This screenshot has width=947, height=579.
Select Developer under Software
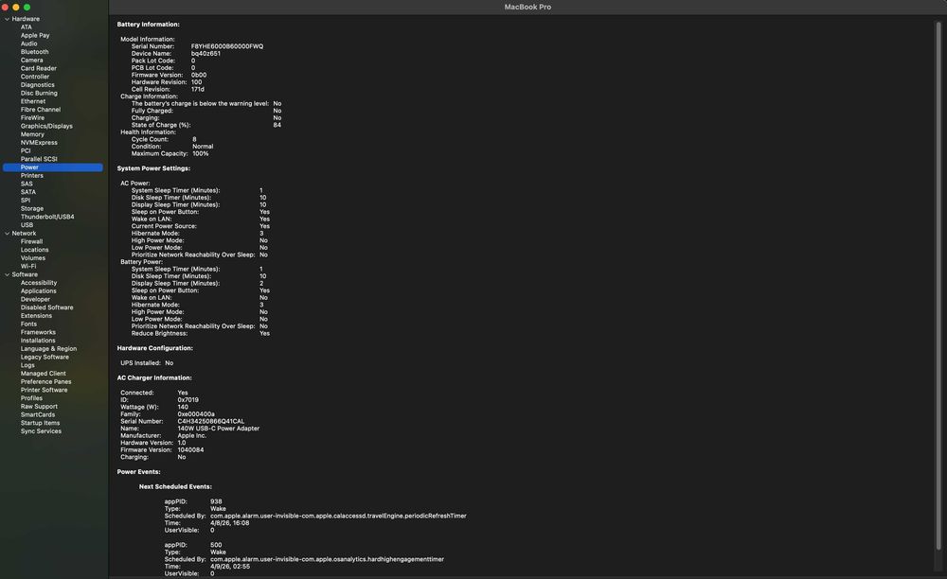(35, 299)
